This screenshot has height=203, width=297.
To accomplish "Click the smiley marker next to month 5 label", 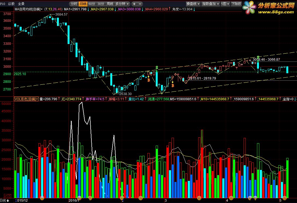I will (x=284, y=198).
